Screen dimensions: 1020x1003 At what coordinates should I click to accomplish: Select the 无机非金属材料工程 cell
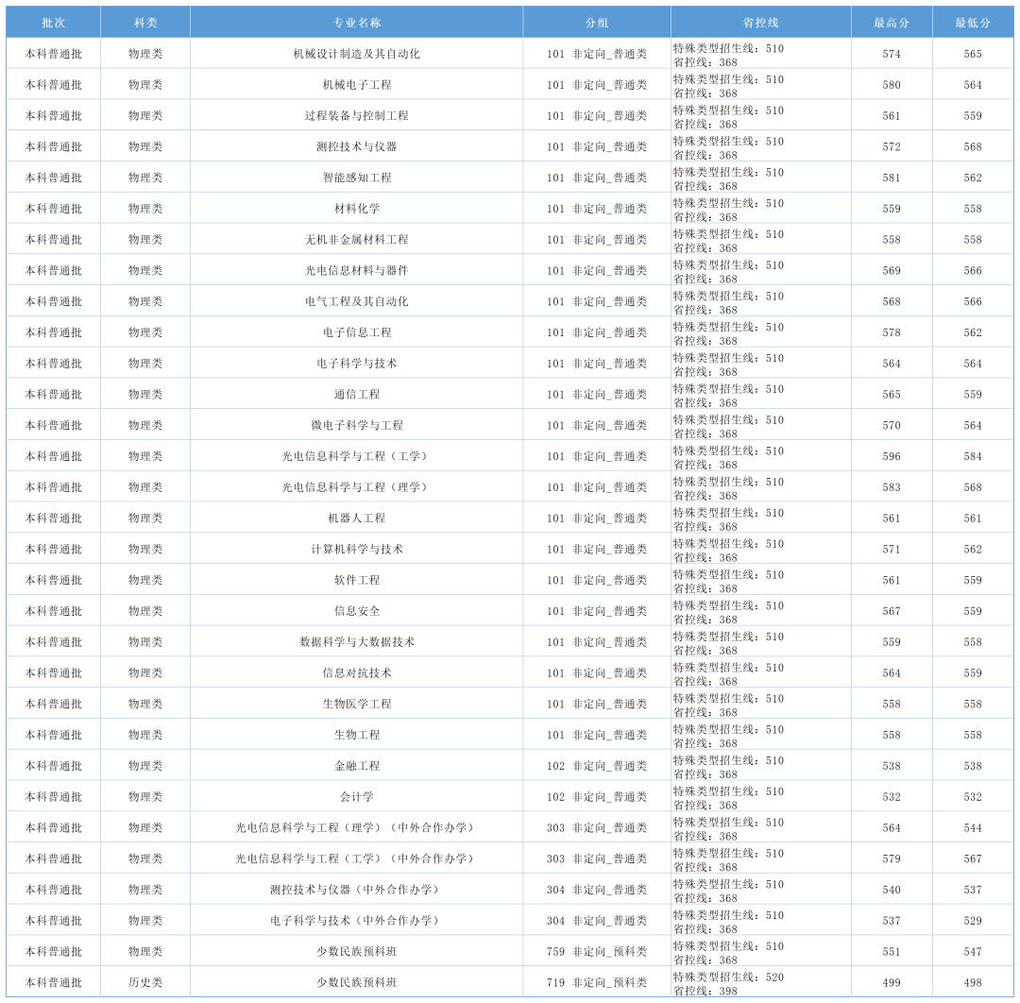pyautogui.click(x=356, y=239)
